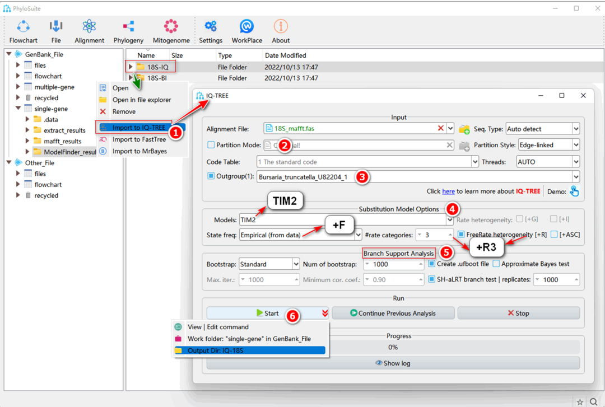Click the star icon in status bar
Screen dimensions: 605x407
580,402
